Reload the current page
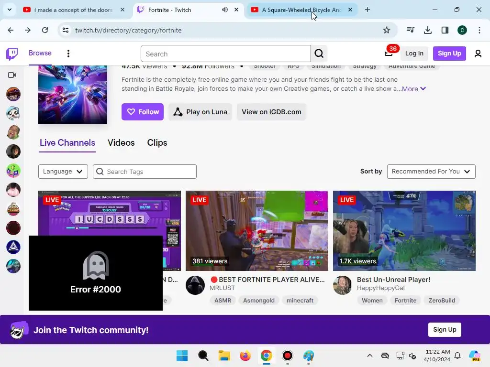 tap(45, 30)
